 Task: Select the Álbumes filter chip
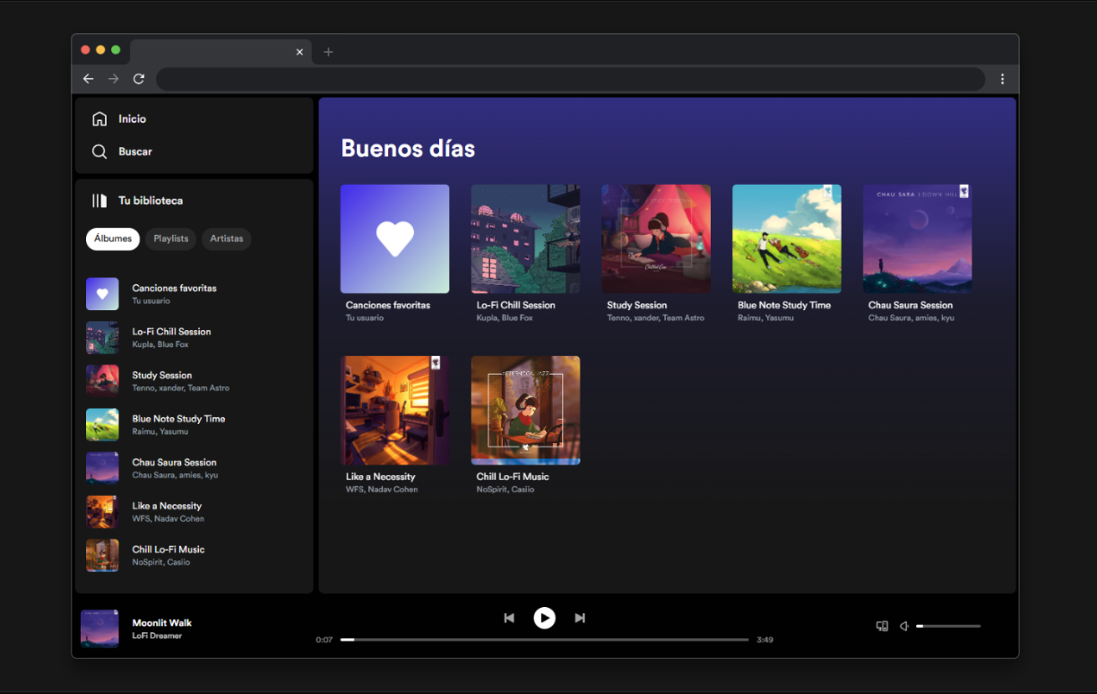click(x=113, y=239)
